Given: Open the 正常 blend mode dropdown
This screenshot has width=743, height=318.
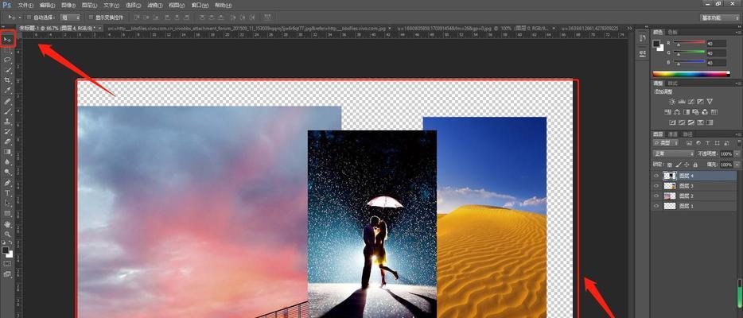Looking at the screenshot, I should [673, 153].
